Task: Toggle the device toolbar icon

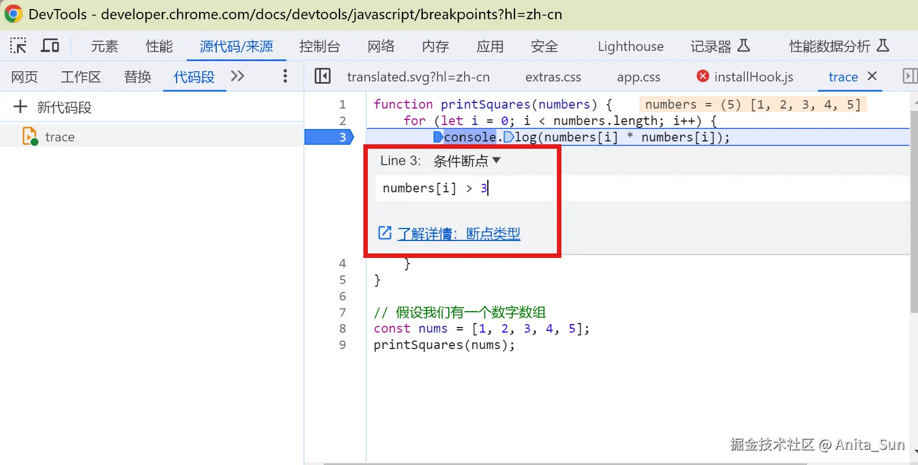Action: [50, 45]
